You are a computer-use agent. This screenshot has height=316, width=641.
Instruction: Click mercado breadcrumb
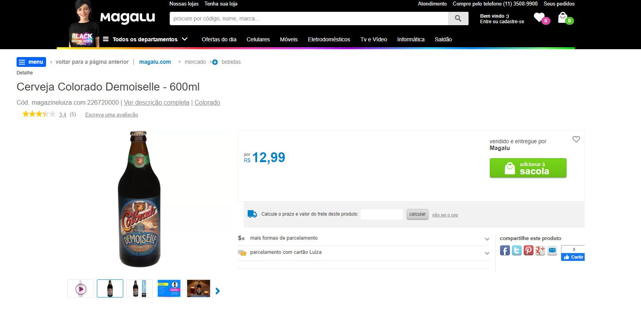click(x=195, y=62)
